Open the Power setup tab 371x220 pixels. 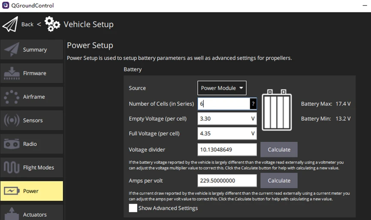click(x=32, y=191)
